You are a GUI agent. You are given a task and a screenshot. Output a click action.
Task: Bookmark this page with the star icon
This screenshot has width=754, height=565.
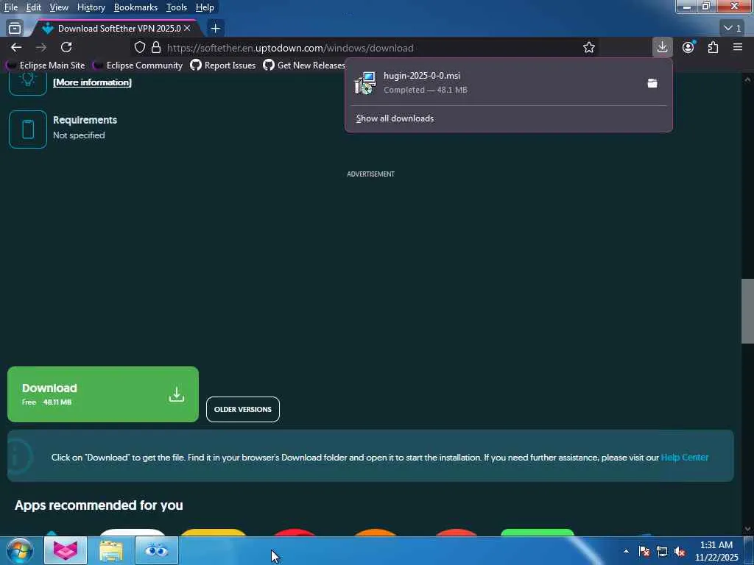588,47
